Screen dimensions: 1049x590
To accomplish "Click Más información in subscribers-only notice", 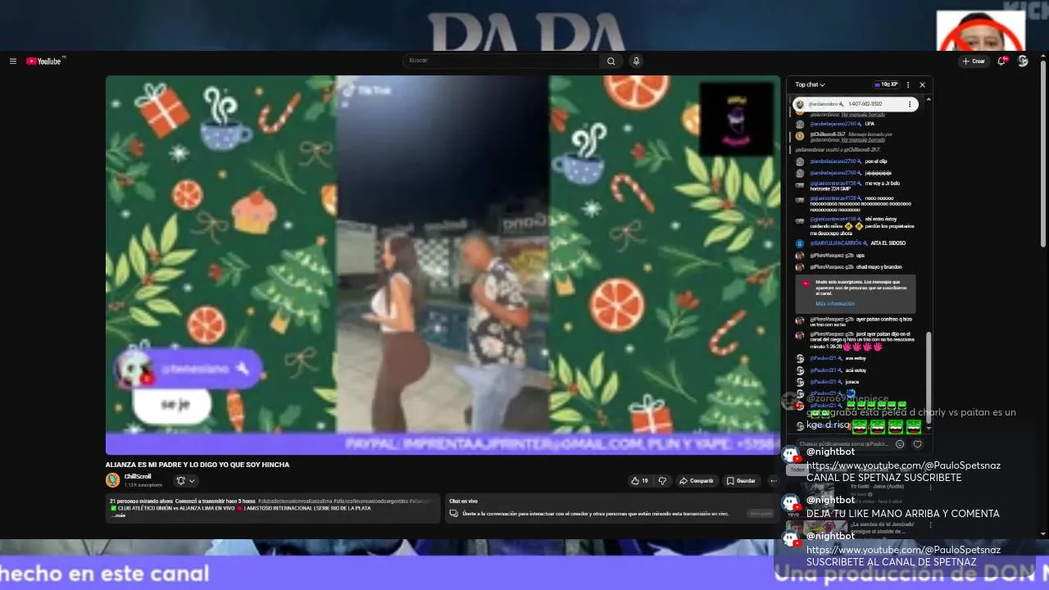I will (x=835, y=304).
